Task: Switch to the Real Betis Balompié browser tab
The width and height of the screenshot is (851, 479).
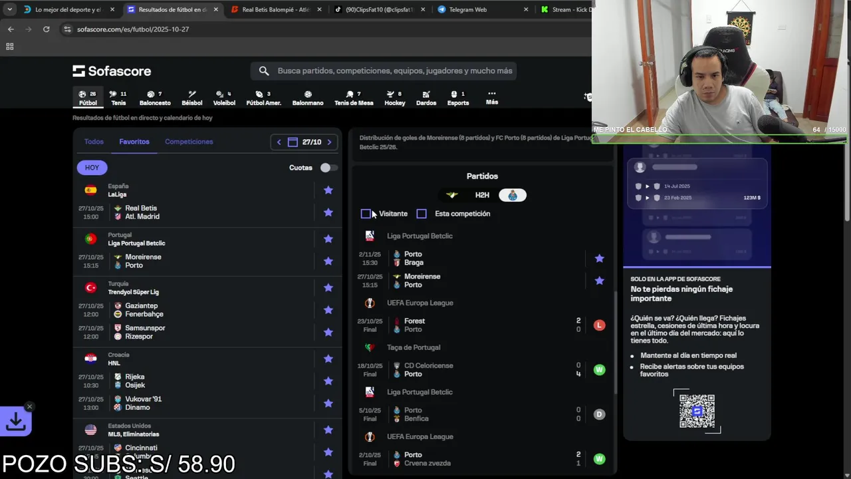Action: [275, 9]
